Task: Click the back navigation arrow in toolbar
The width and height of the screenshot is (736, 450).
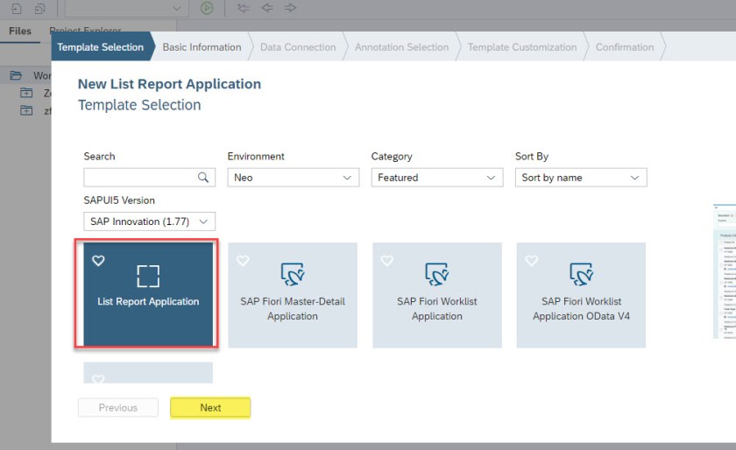Action: point(267,8)
